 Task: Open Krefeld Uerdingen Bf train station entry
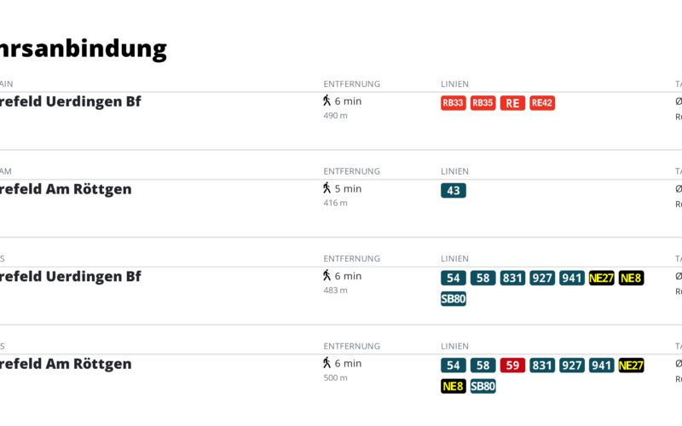coord(71,101)
